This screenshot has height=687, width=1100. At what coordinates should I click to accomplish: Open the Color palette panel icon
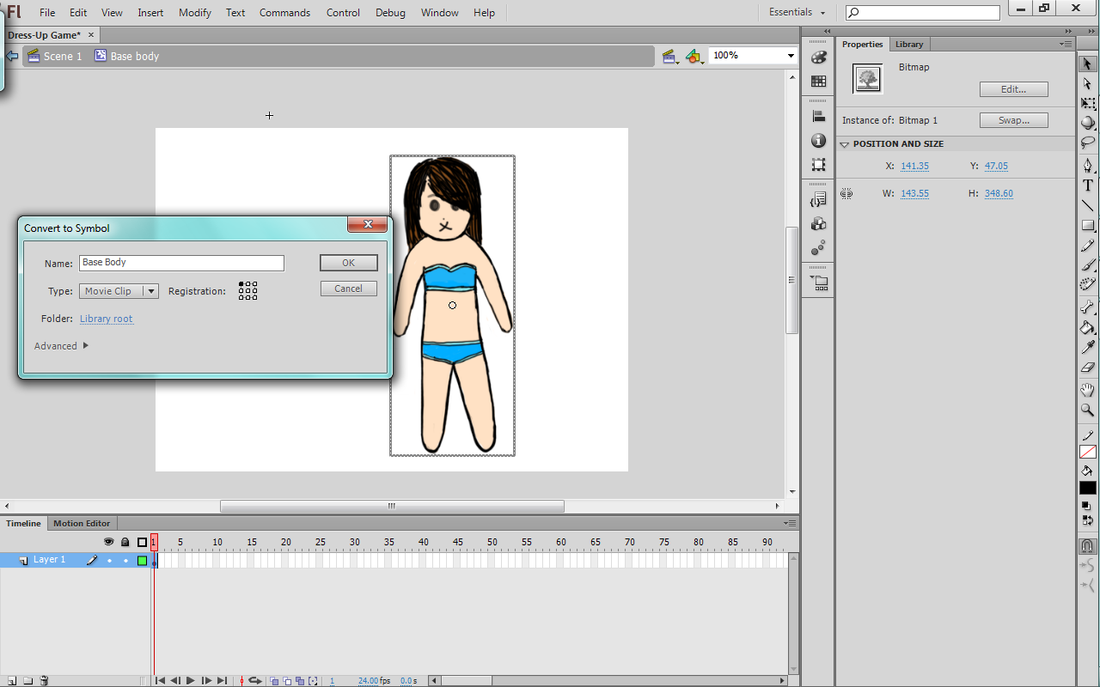pos(818,57)
